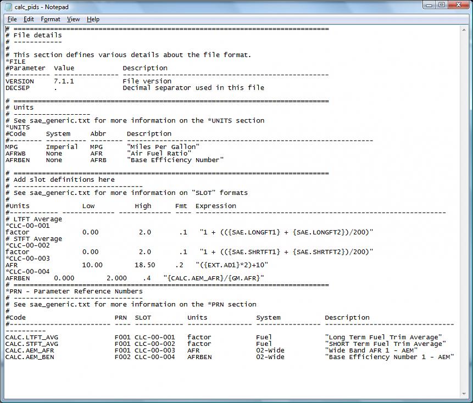This screenshot has width=473, height=403.
Task: Click the scrollbar down arrow
Action: (x=464, y=394)
